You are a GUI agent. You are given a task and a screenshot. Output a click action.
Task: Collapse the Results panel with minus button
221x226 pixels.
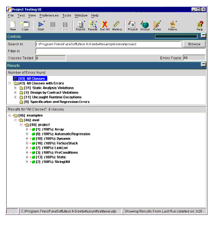203,65
